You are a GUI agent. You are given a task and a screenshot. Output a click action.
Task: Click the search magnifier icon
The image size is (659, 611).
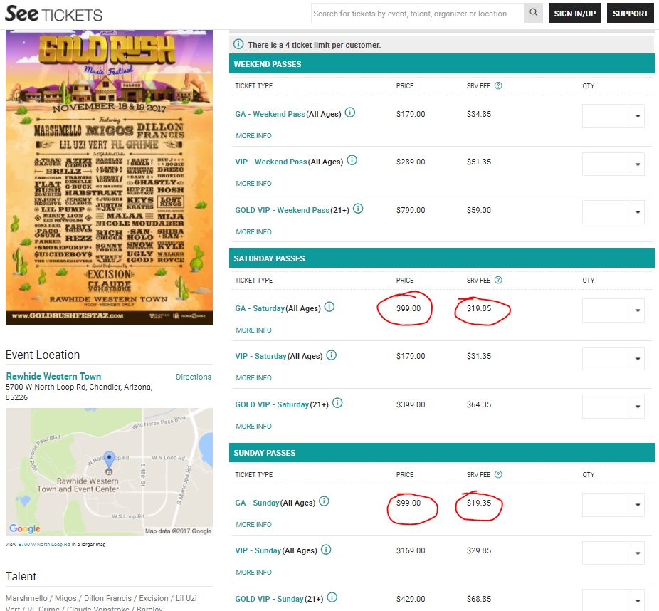click(x=533, y=13)
